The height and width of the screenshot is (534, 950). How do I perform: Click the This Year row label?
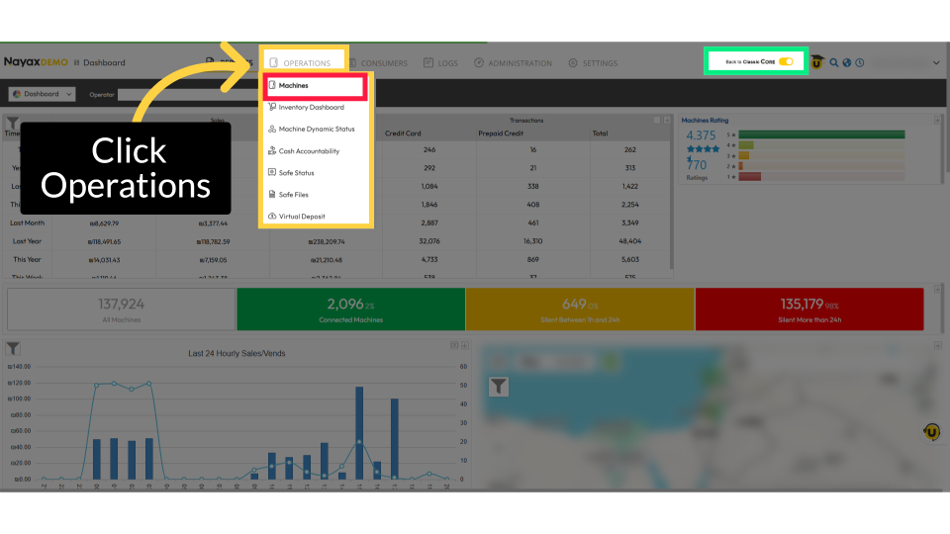28,260
